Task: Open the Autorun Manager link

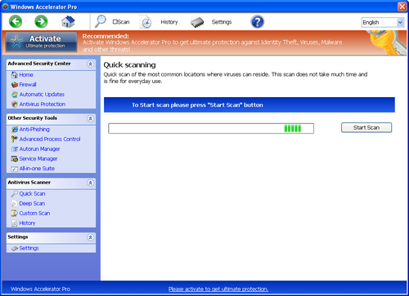Action: (39, 149)
